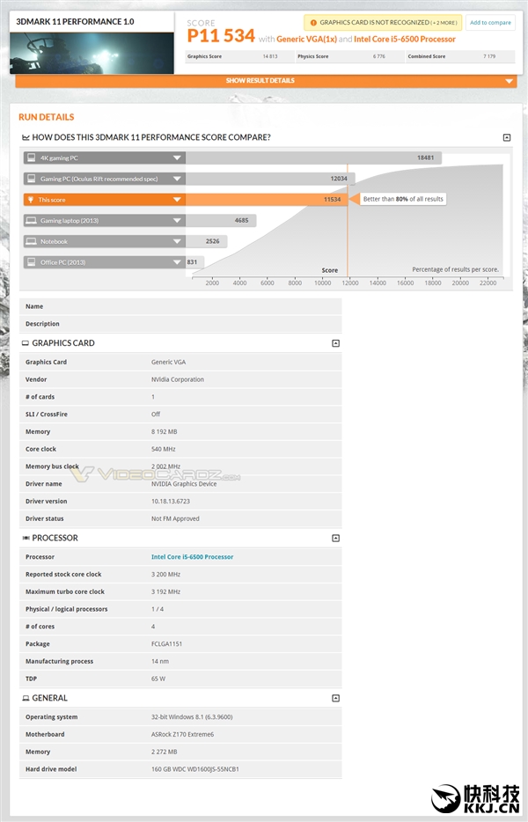This screenshot has height=822, width=528.
Task: Click the 831 Office PC score bar
Action: [194, 262]
